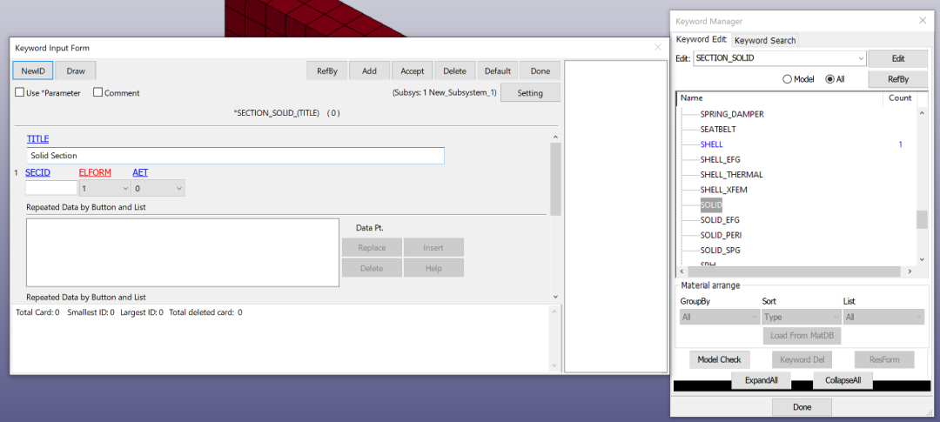This screenshot has height=422, width=940.
Task: Select SHELL_THERMAL in keyword tree
Action: pyautogui.click(x=731, y=174)
